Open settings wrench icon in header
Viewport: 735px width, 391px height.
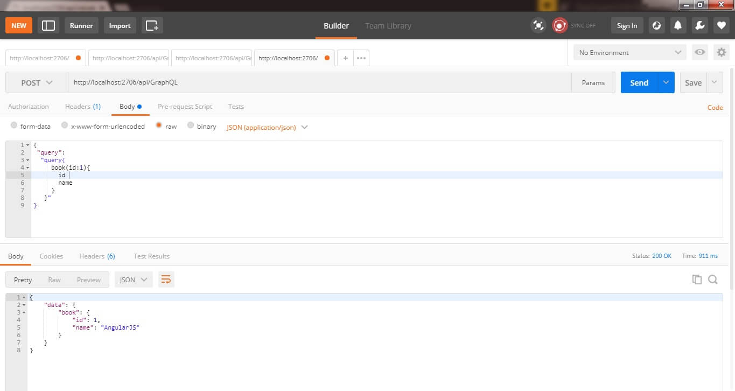click(699, 25)
